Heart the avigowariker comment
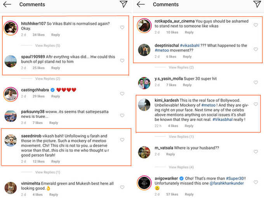The image size is (264, 198). [x=256, y=182]
